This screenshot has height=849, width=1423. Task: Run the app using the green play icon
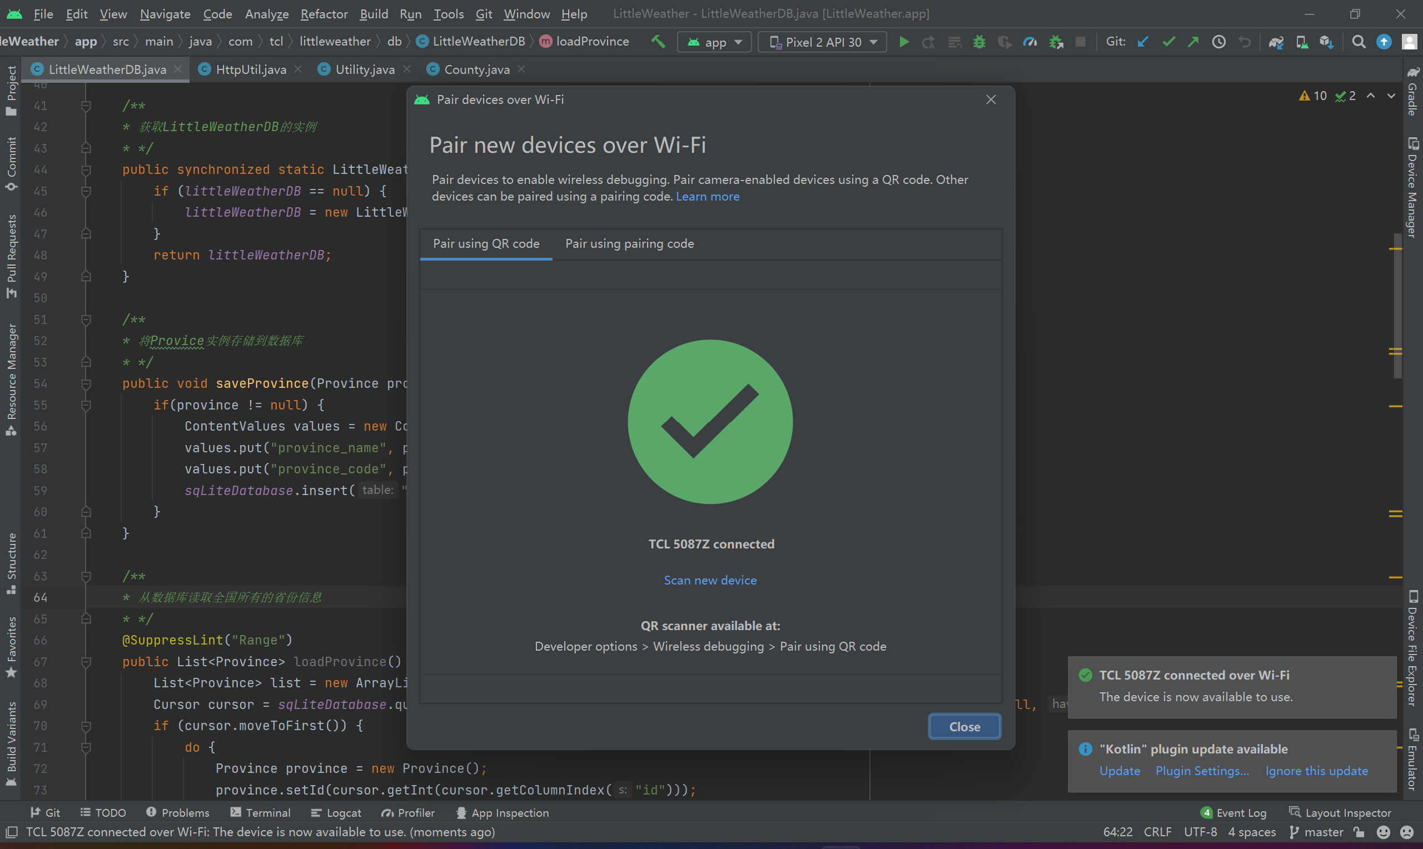(x=904, y=42)
